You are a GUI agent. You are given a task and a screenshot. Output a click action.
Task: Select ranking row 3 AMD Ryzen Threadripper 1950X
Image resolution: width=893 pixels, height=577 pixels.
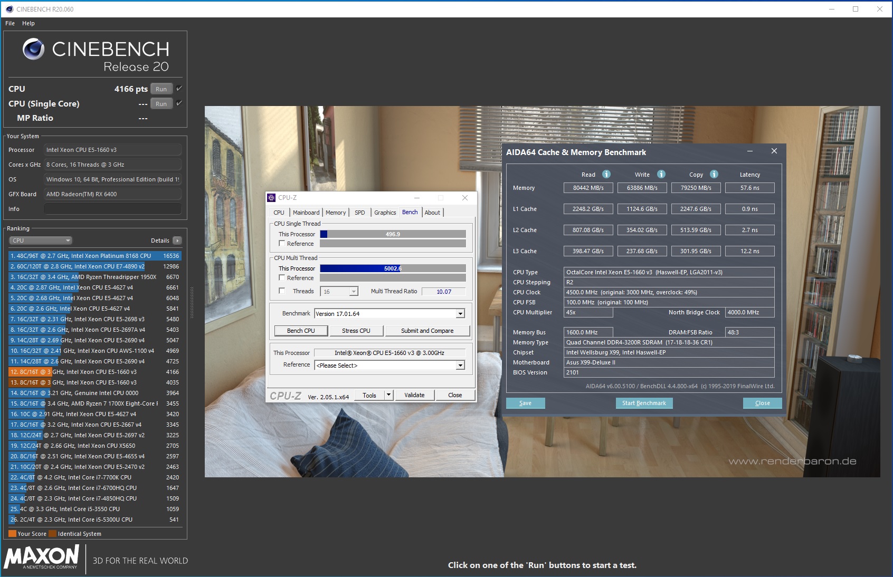click(x=95, y=277)
